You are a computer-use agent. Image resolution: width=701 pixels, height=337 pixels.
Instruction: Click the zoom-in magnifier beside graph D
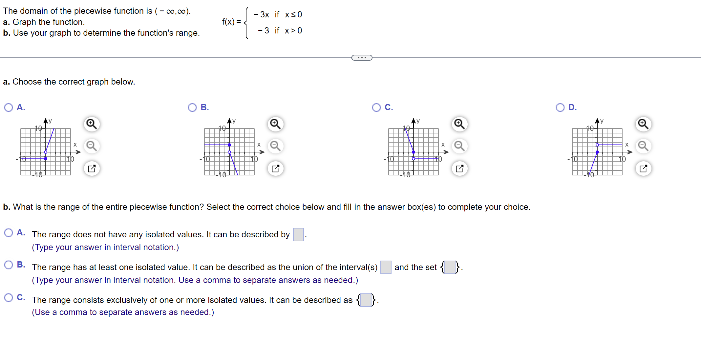coord(643,124)
